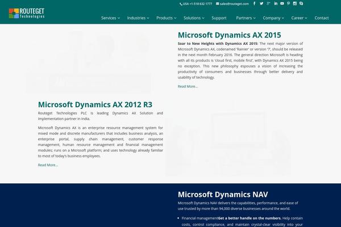Click the envelope icon beside the sales email
The height and width of the screenshot is (227, 341).
coord(218,4)
